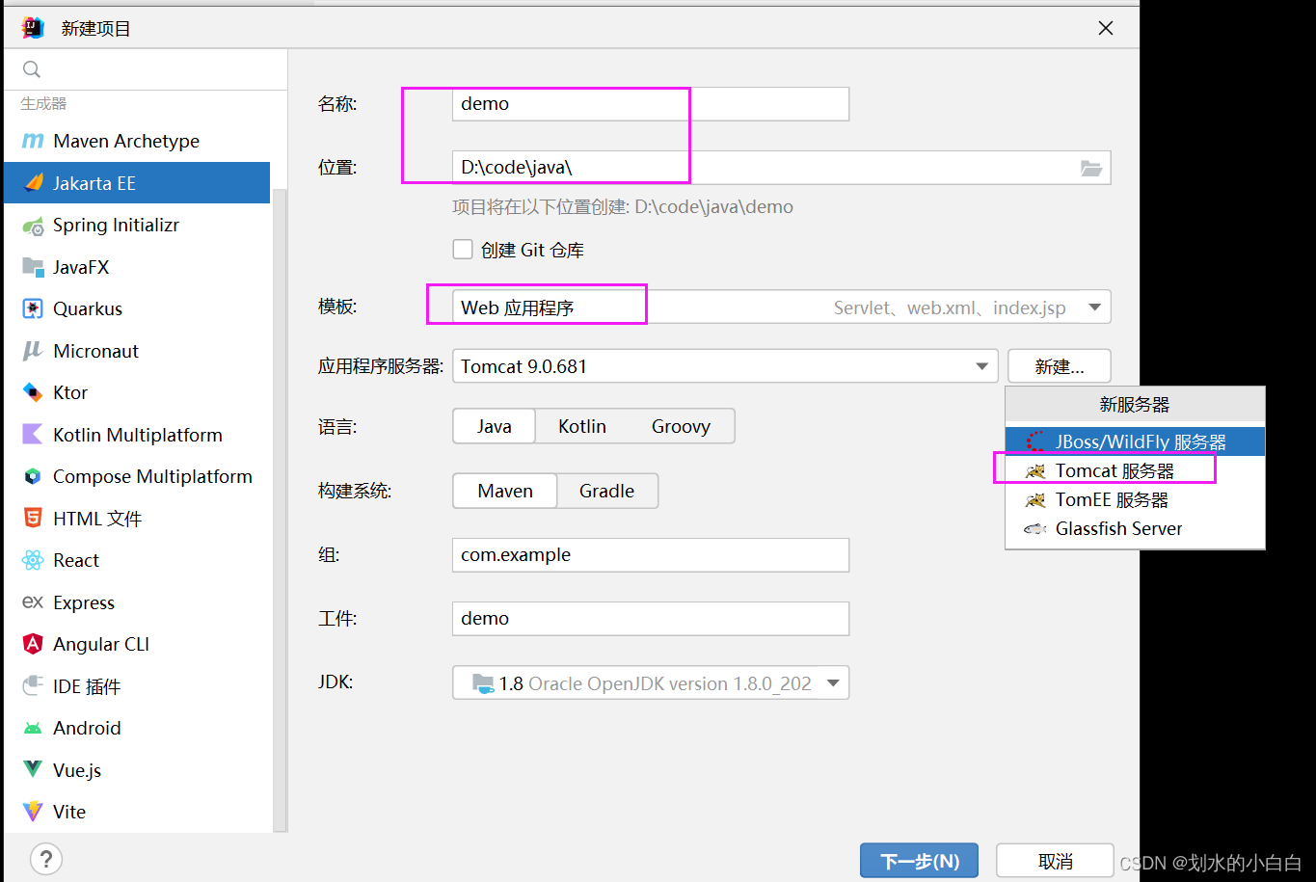Click the JBoss/WildFly server icon
The width and height of the screenshot is (1316, 882).
(x=1035, y=441)
